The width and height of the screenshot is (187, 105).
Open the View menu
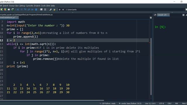click(x=48, y=6)
